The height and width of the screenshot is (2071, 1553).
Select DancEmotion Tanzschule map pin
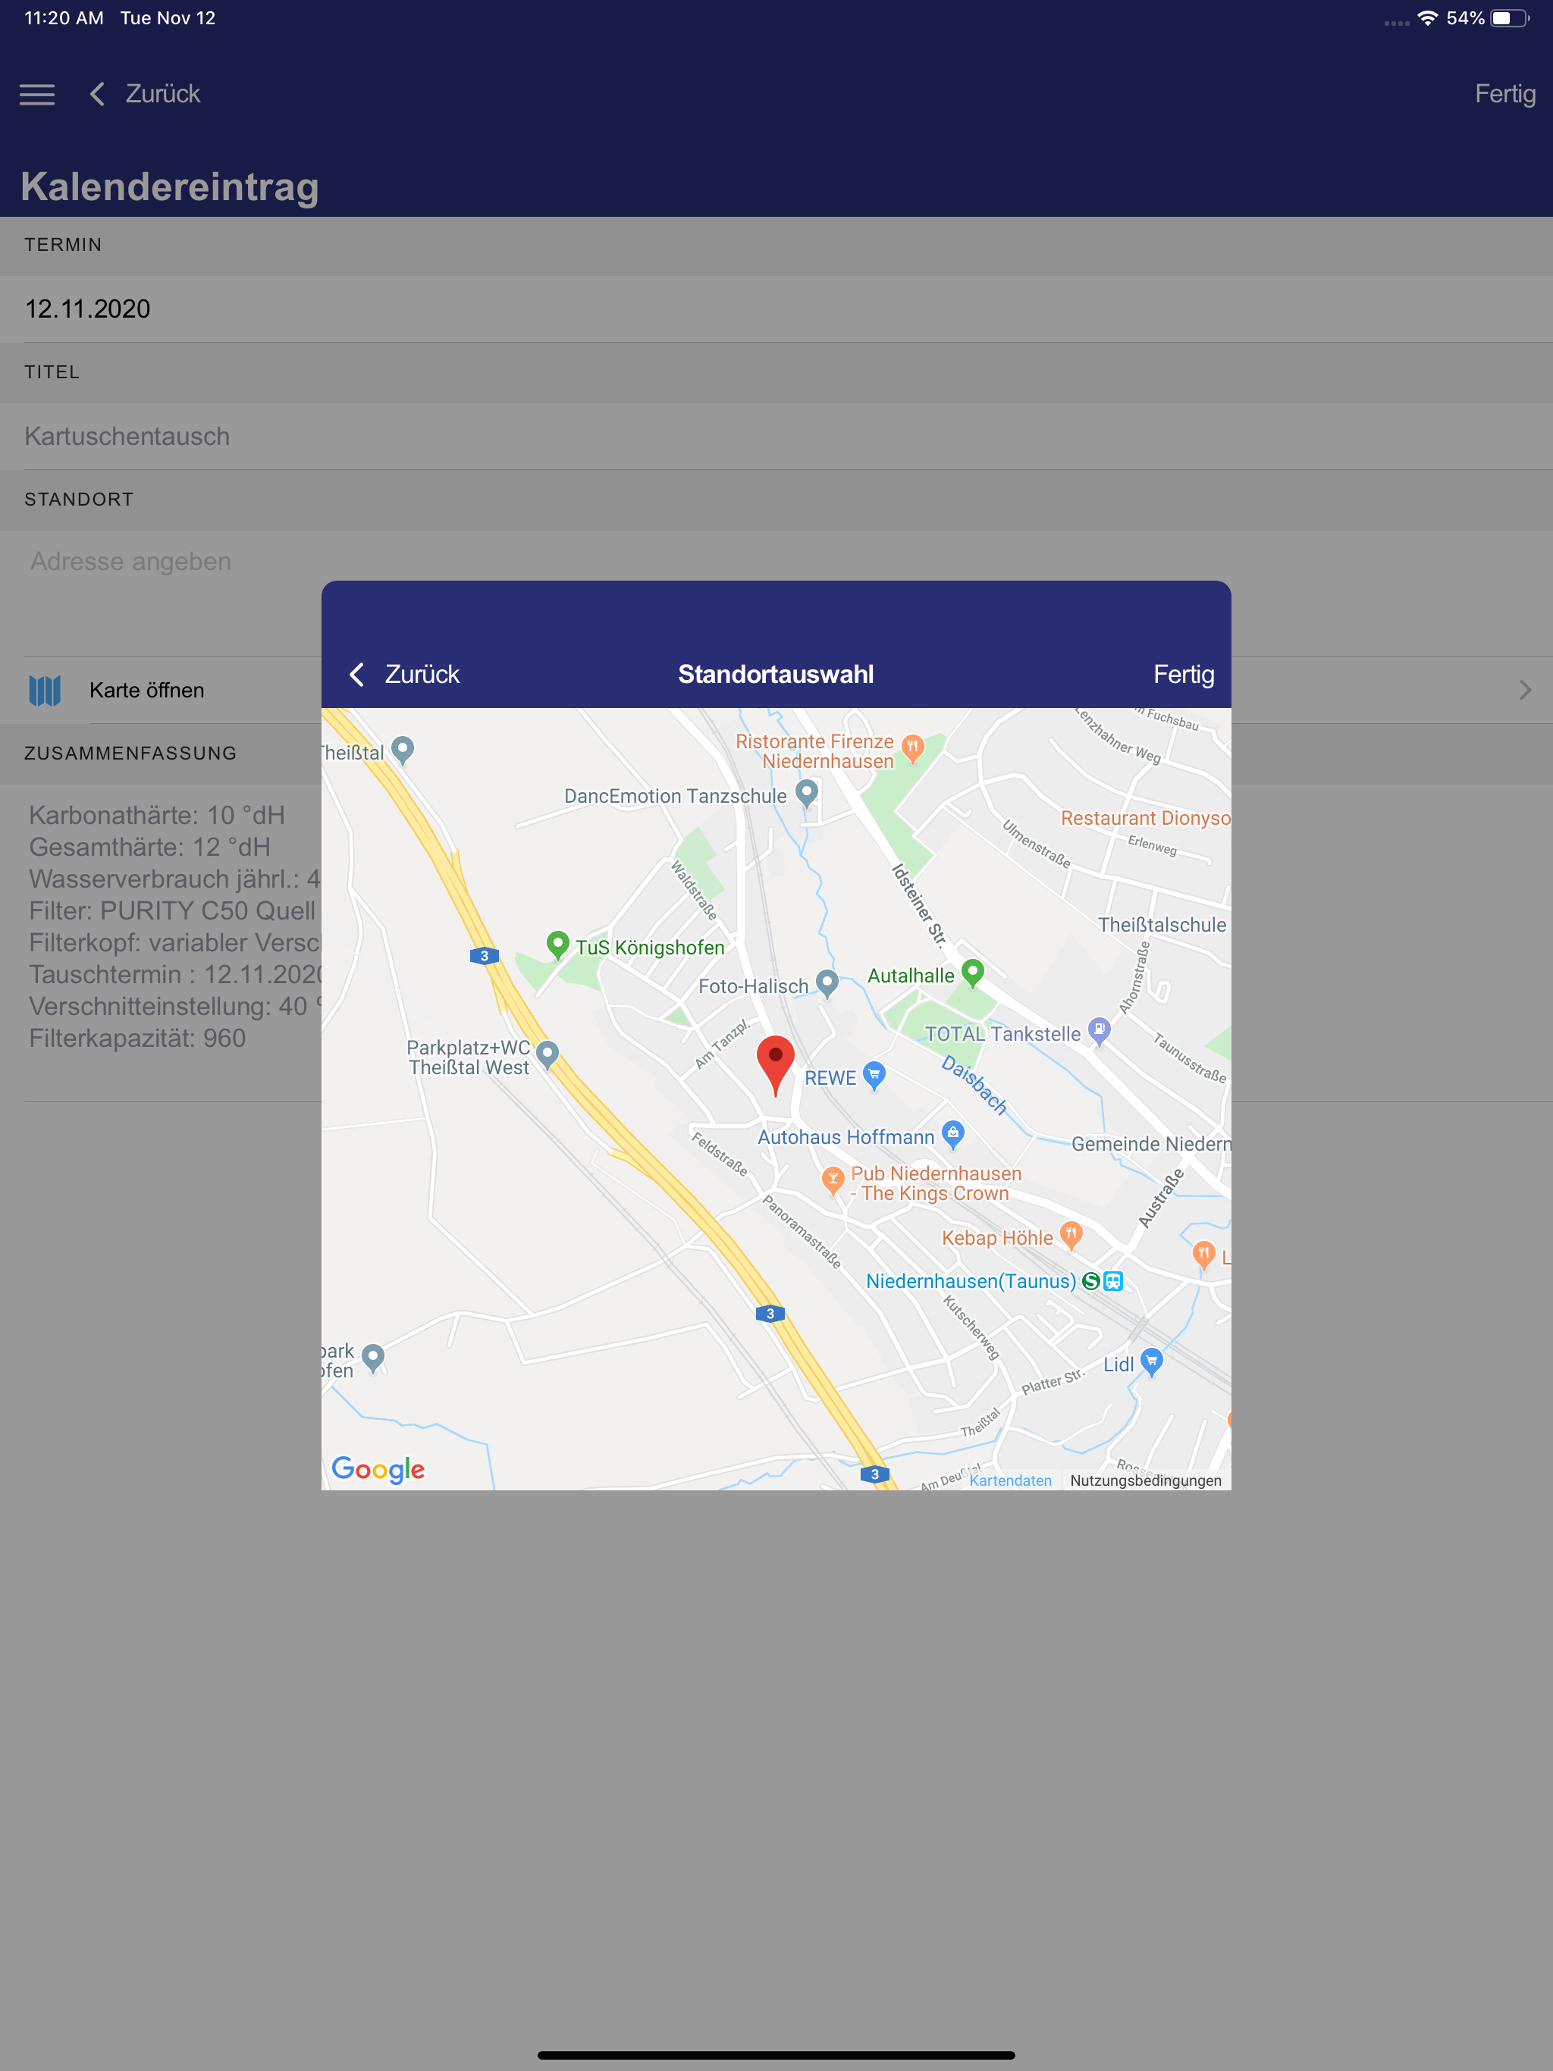tap(807, 794)
